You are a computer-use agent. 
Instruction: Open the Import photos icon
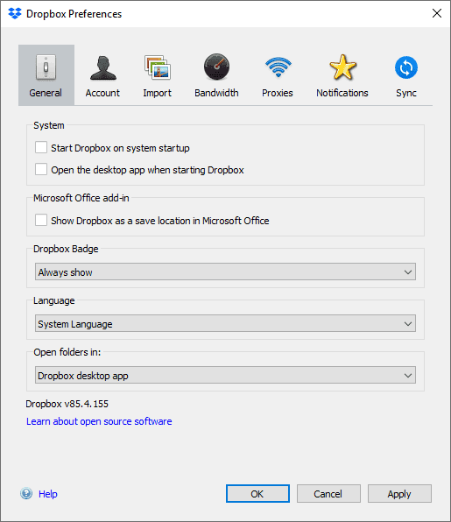pos(158,67)
